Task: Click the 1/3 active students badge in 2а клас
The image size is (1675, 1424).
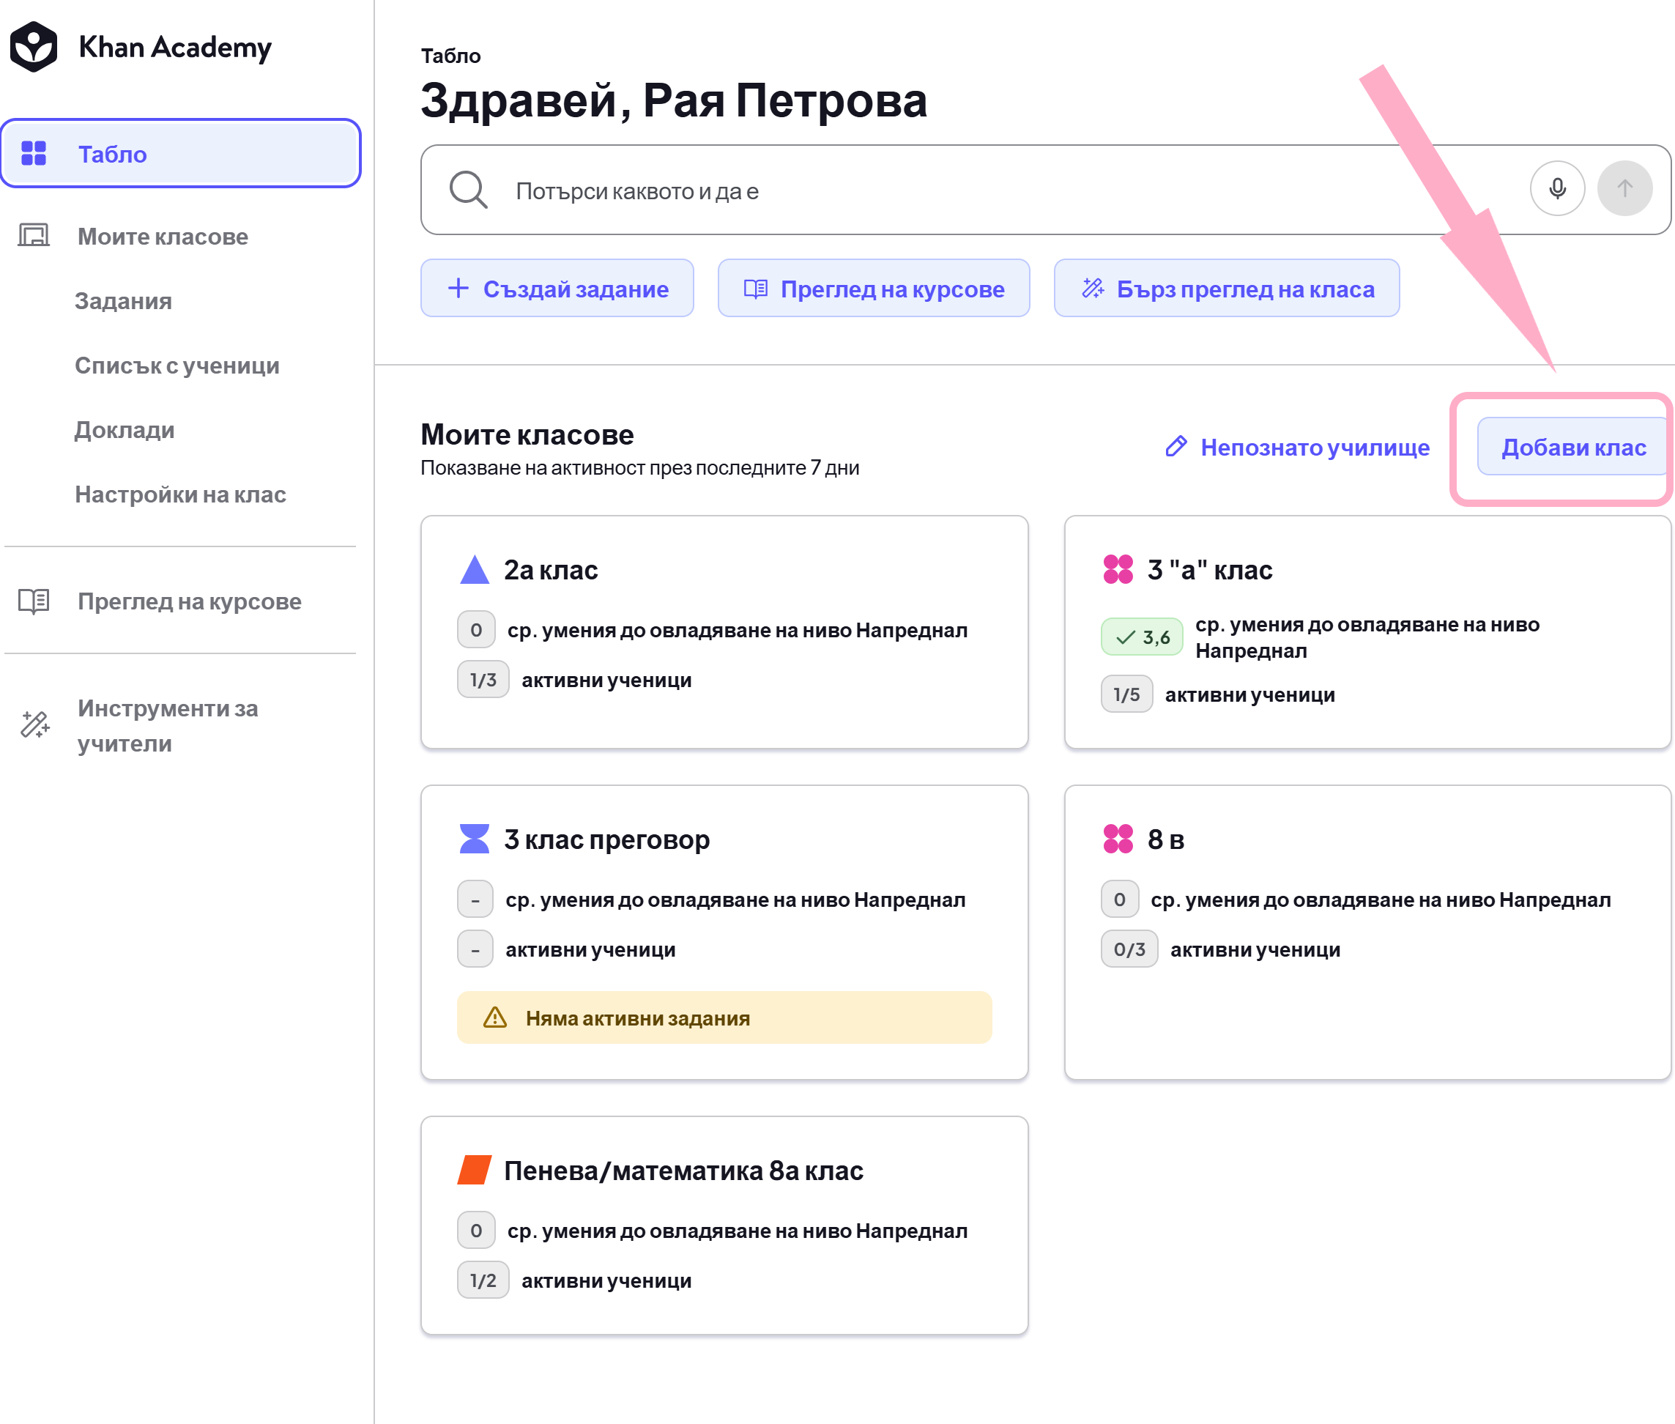Action: click(483, 680)
